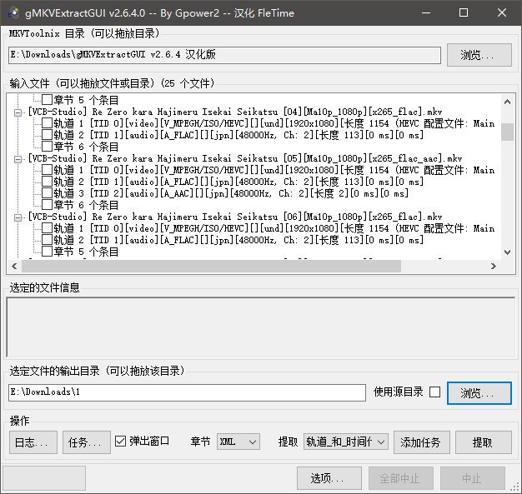Check the AAC audio track 3 of episode 05
522x494 pixels.
[47, 193]
